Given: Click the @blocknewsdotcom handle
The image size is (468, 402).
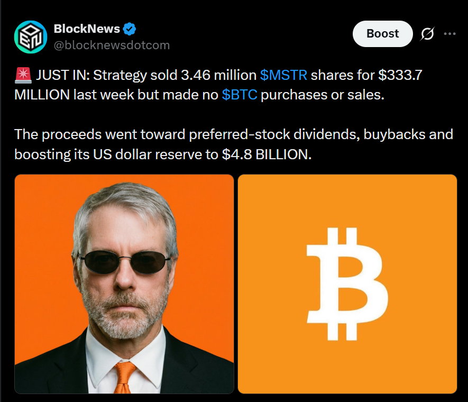Looking at the screenshot, I should 112,45.
